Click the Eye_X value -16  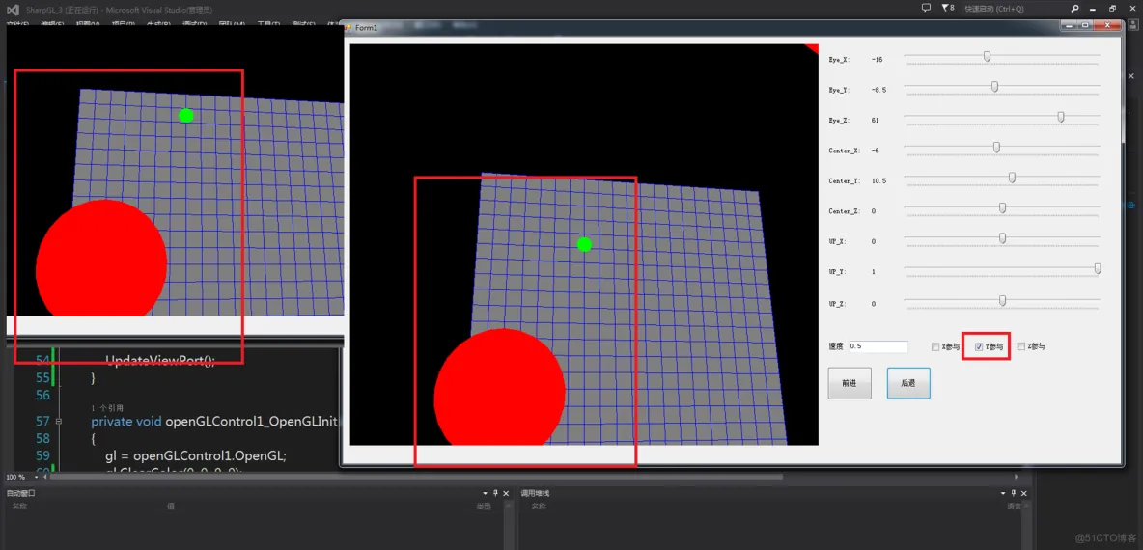pos(877,60)
